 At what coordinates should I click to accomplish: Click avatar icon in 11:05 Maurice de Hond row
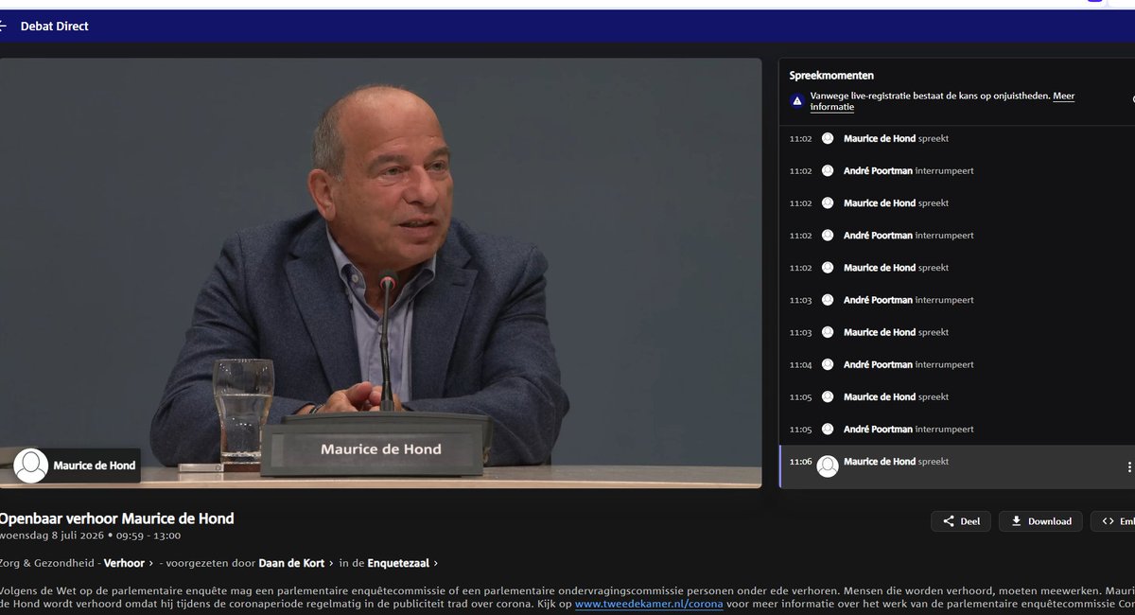pos(828,396)
